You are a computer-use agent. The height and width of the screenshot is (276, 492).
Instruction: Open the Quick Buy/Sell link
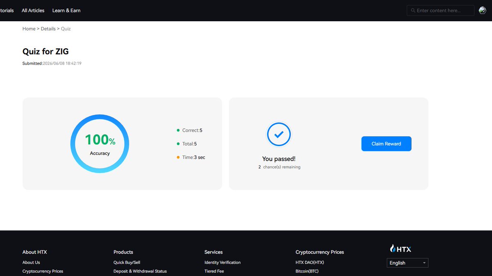pyautogui.click(x=127, y=263)
